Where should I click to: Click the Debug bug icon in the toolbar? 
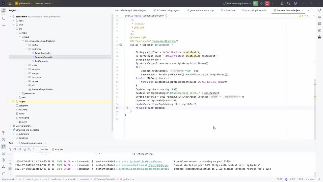261,4
